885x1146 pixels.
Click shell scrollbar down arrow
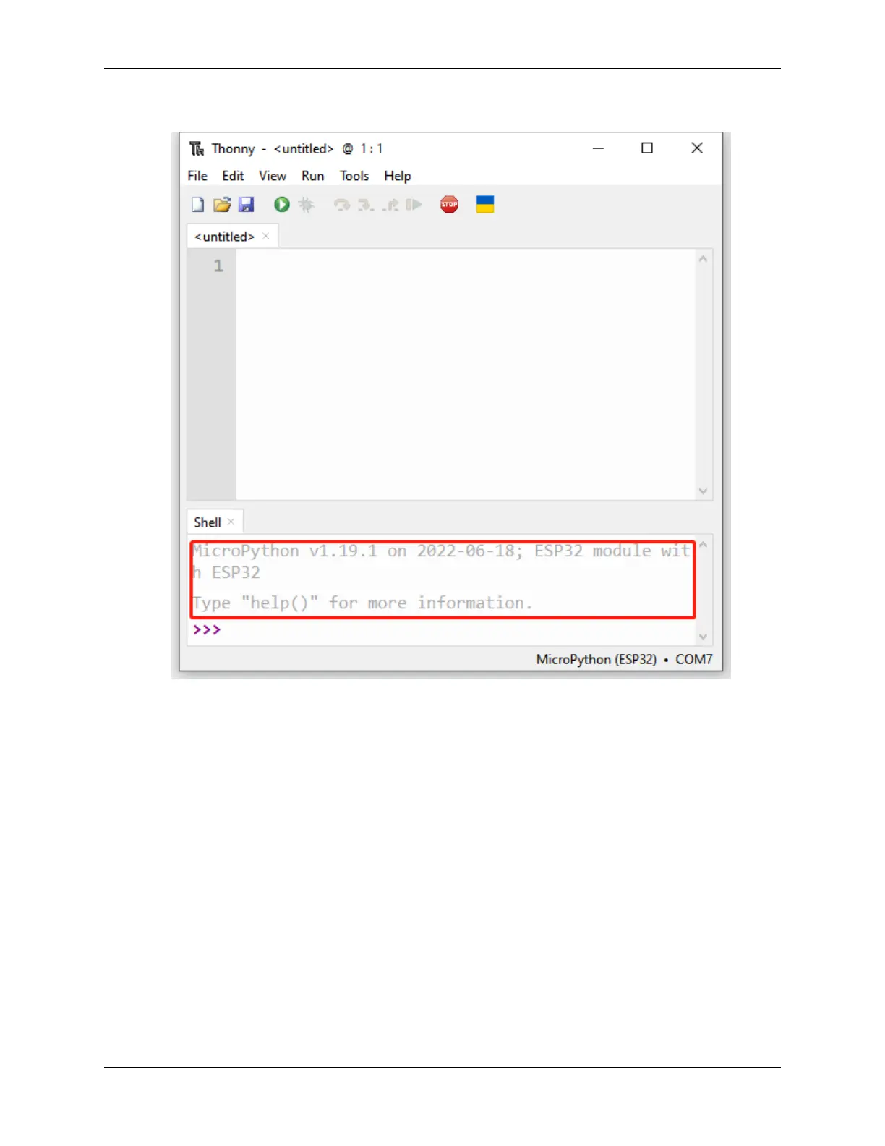point(703,637)
